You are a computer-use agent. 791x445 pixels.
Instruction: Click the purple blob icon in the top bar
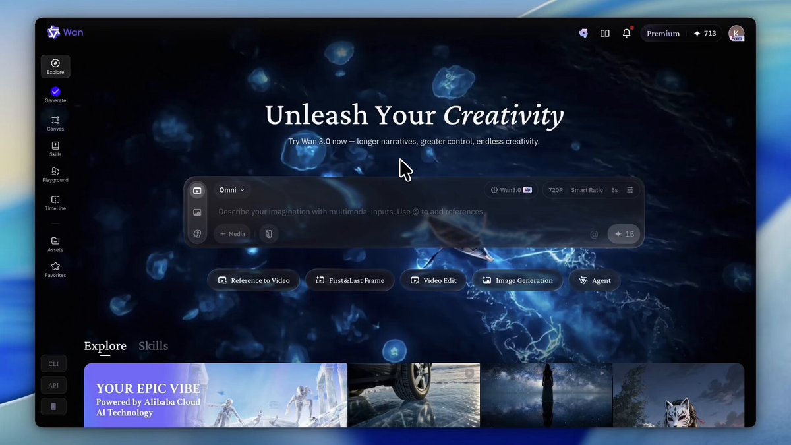(x=583, y=33)
